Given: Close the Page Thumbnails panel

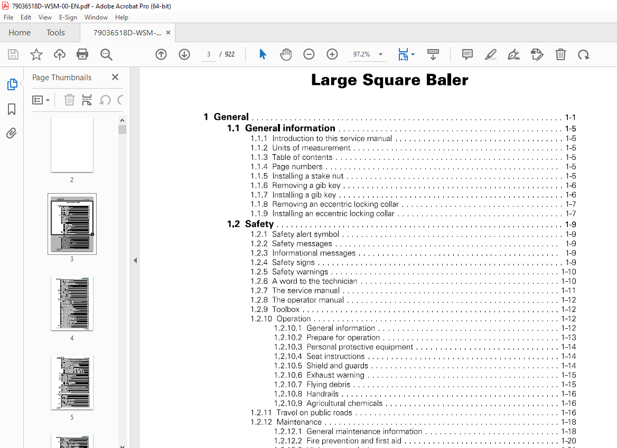Looking at the screenshot, I should coord(115,77).
